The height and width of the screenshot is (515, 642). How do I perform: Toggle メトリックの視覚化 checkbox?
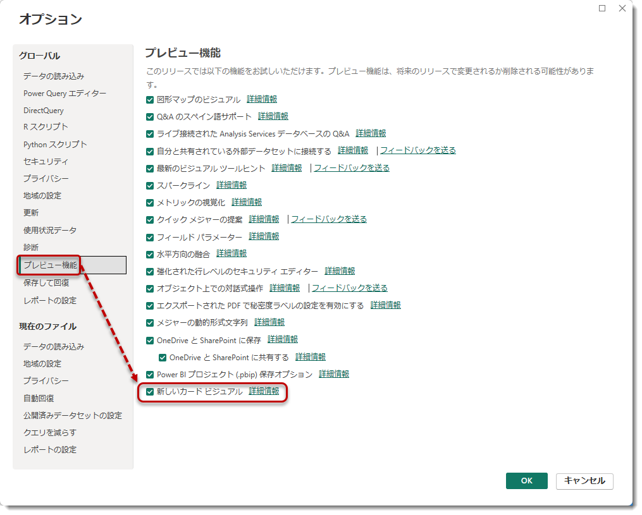(x=150, y=203)
